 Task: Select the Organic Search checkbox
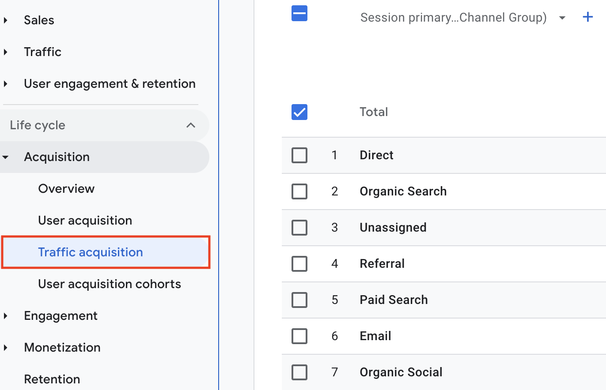(x=299, y=191)
